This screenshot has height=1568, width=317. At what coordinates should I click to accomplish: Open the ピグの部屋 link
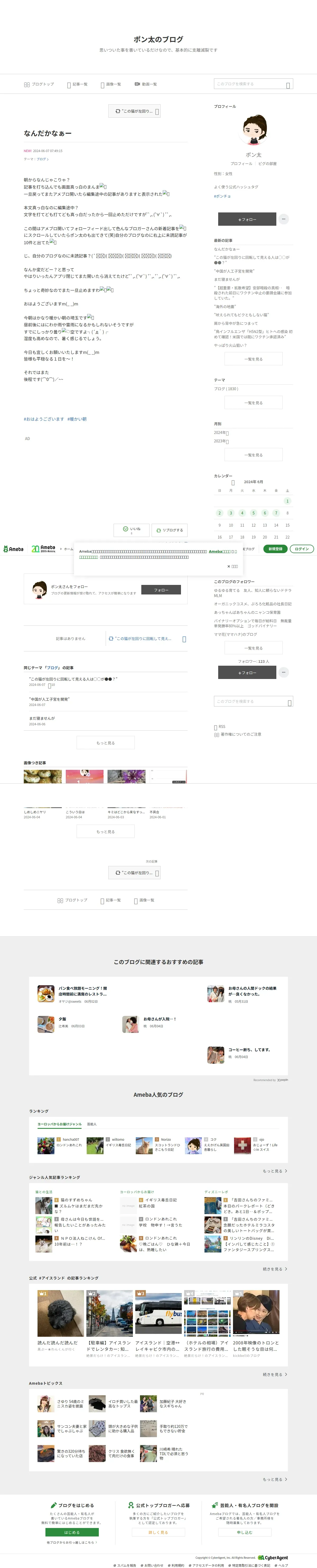coord(267,164)
